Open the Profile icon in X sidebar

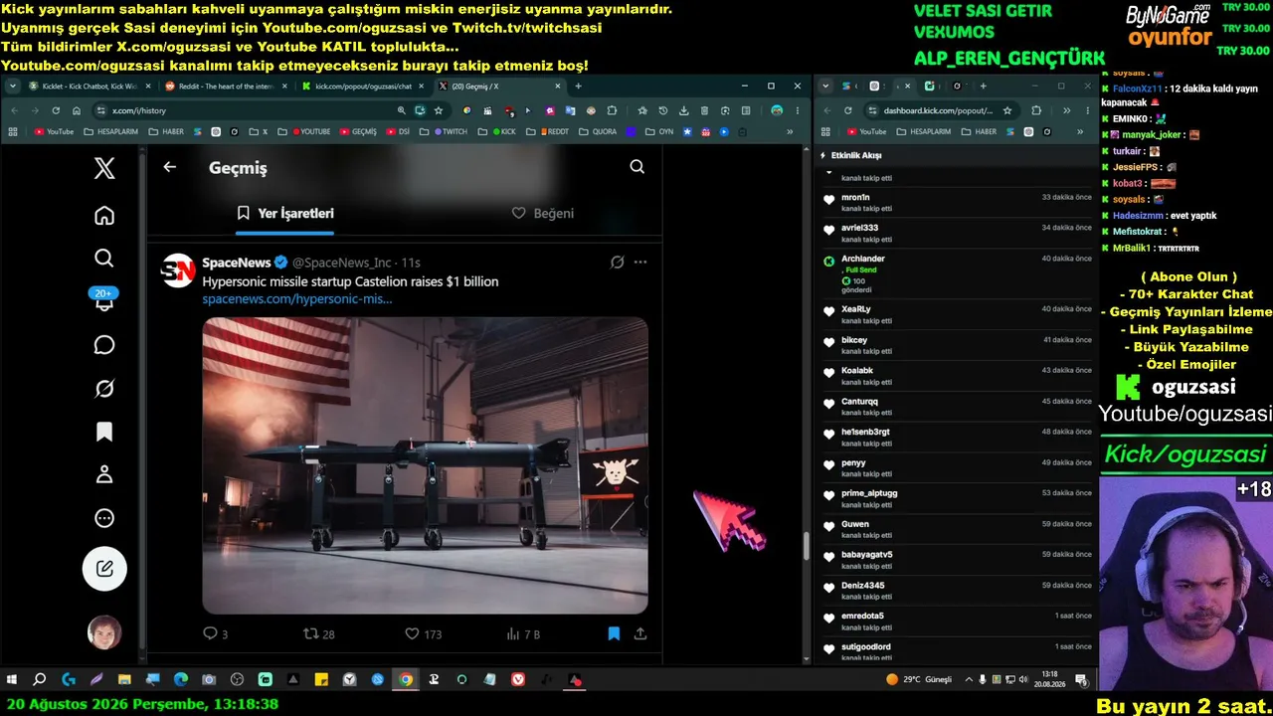point(104,474)
